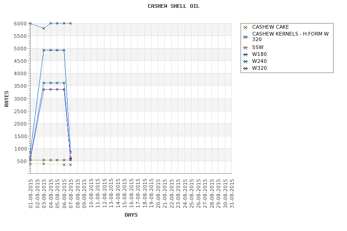Click the W180 data point on 06-08-2015
The image size is (347, 231).
[64, 50]
